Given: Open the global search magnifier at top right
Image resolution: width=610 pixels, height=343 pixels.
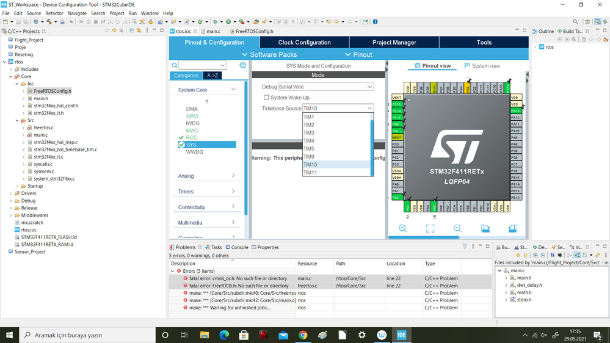Looking at the screenshot, I should pyautogui.click(x=575, y=22).
